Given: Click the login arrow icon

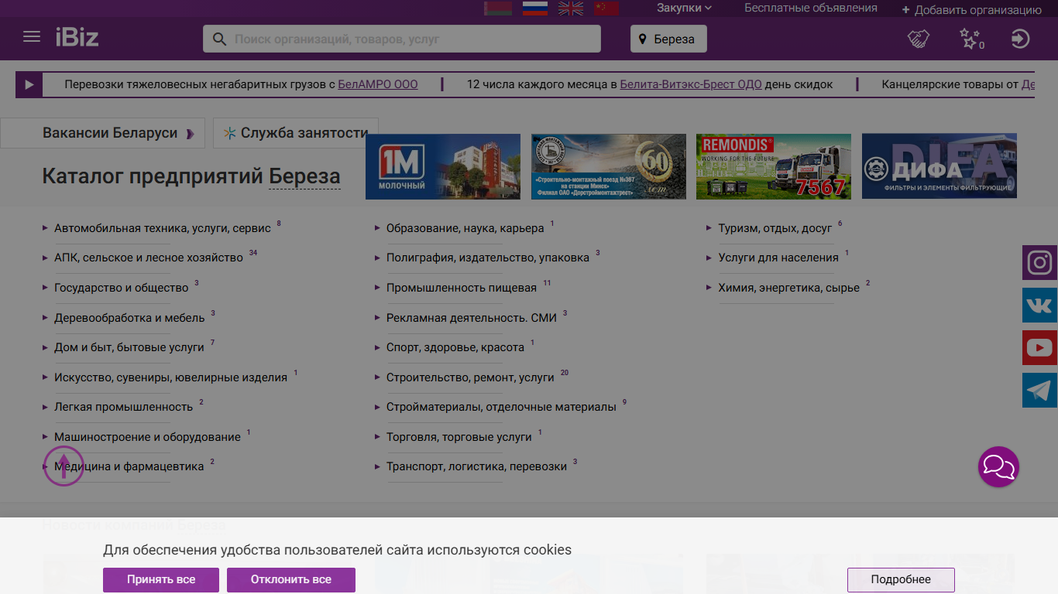Looking at the screenshot, I should [x=1021, y=39].
